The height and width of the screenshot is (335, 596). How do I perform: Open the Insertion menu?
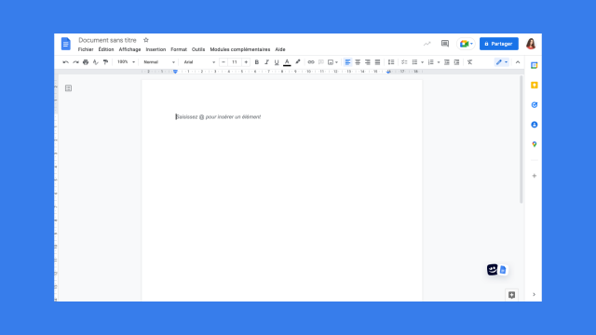(156, 49)
